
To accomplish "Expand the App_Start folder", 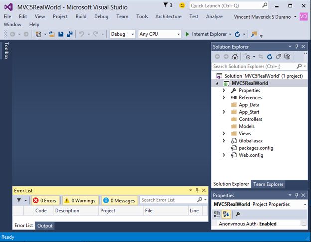I will [x=224, y=112].
